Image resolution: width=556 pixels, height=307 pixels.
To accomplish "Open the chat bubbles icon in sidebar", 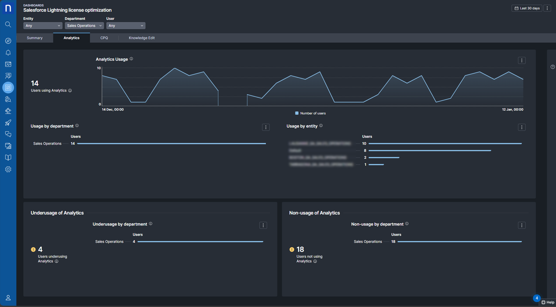I will point(8,134).
